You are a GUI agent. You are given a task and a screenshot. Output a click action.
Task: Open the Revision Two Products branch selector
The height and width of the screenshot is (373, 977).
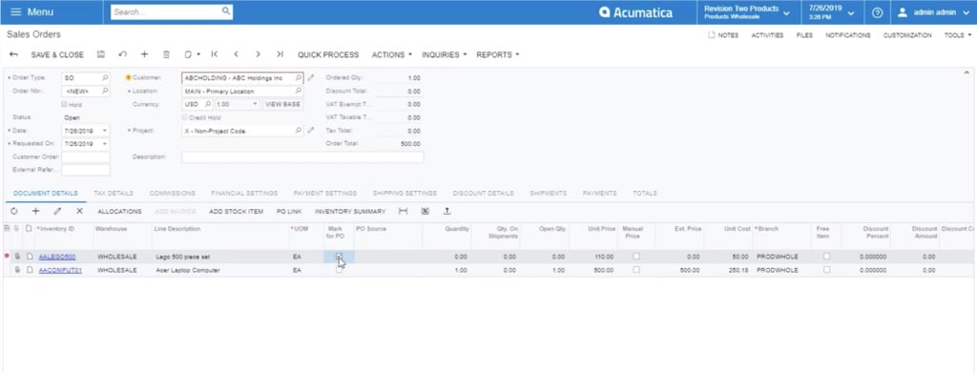(746, 12)
